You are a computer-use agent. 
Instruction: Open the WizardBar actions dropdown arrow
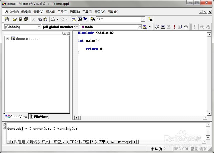(x=150, y=27)
